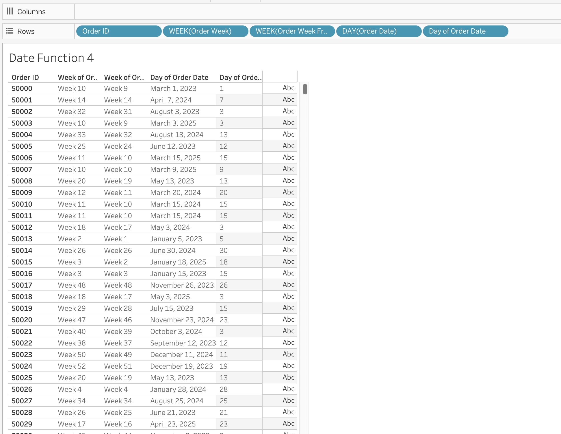Click the Order ID column header

pyautogui.click(x=25, y=78)
